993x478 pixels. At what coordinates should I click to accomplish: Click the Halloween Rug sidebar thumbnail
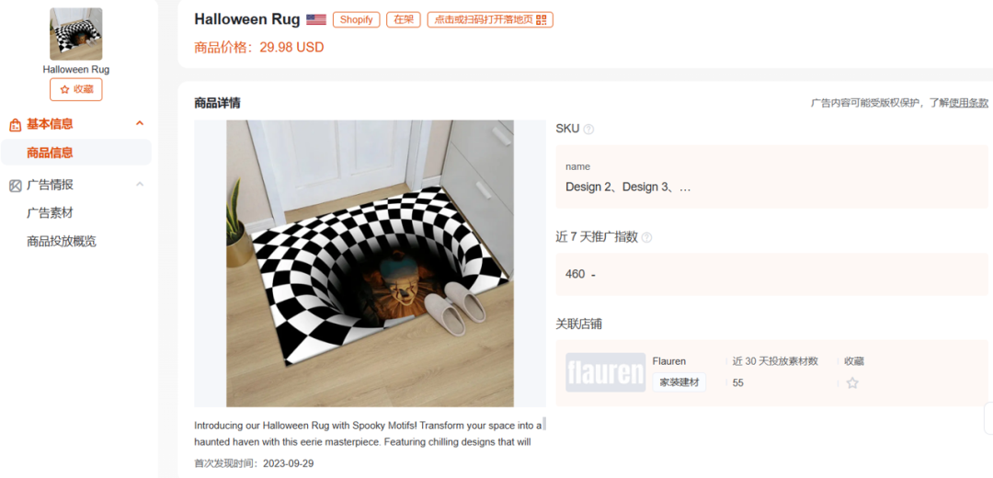click(76, 34)
